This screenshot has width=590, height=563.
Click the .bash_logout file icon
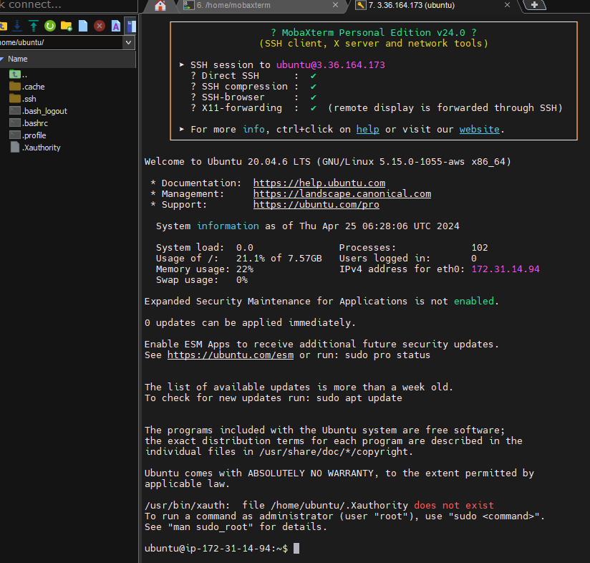pyautogui.click(x=14, y=110)
